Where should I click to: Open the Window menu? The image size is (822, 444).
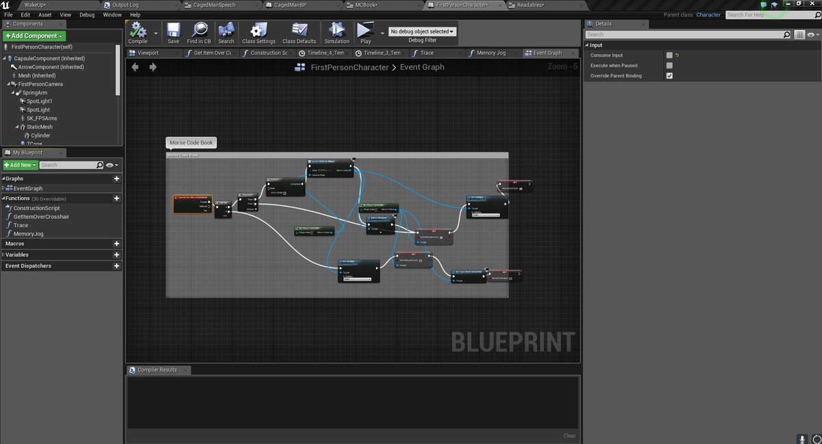click(x=112, y=14)
